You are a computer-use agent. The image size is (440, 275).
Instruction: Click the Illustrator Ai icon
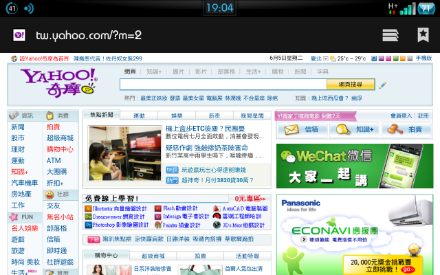point(88,208)
